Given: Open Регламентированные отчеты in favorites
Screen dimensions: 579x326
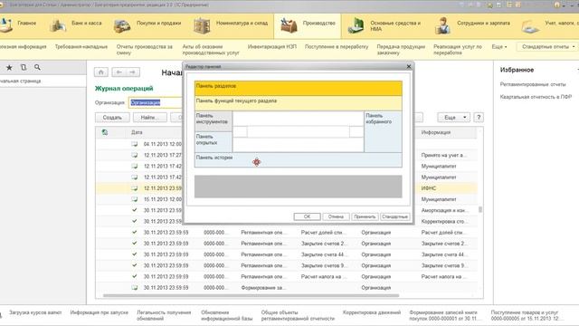Looking at the screenshot, I should [x=533, y=84].
